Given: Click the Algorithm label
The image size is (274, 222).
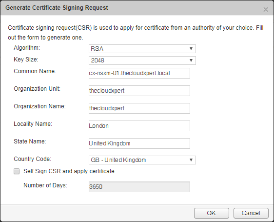Looking at the screenshot, I should pyautogui.click(x=27, y=48).
